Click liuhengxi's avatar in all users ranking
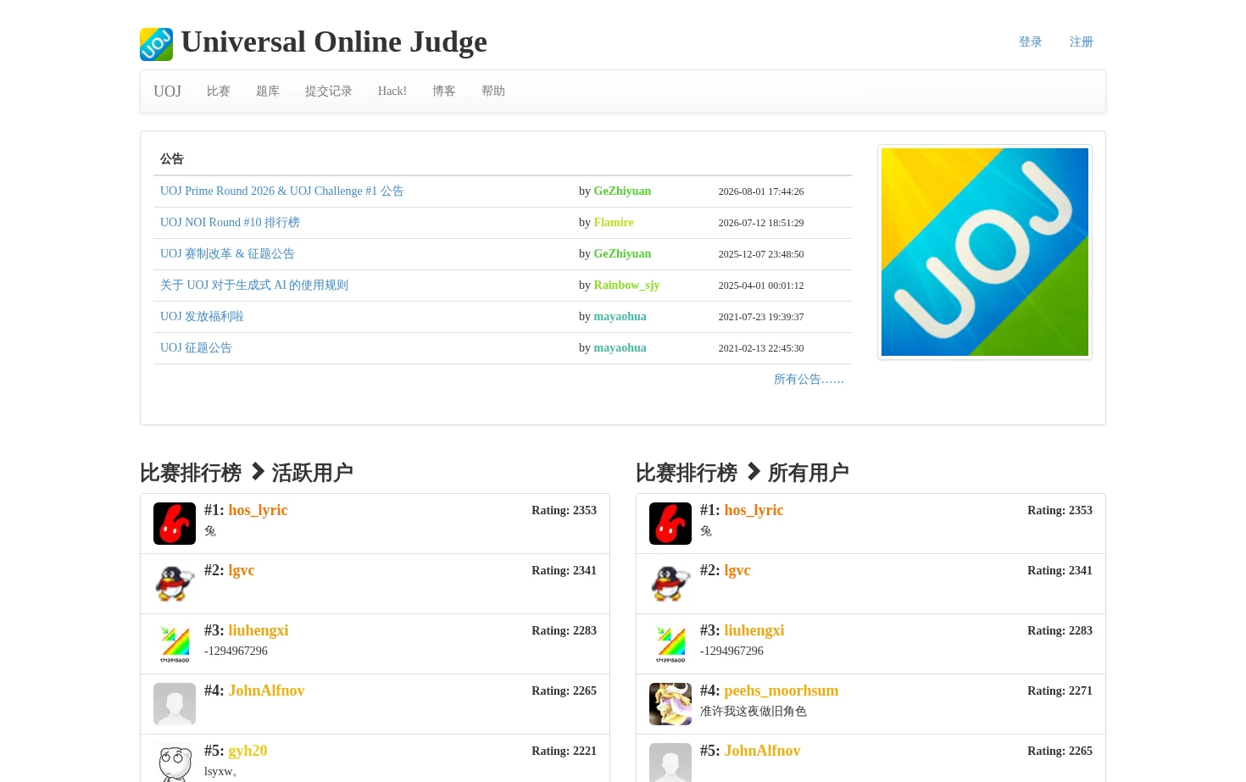Screen dimensions: 1246x782 click(670, 644)
